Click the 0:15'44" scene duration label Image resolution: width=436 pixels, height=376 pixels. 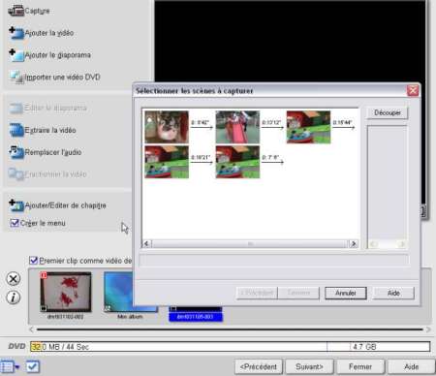(342, 122)
